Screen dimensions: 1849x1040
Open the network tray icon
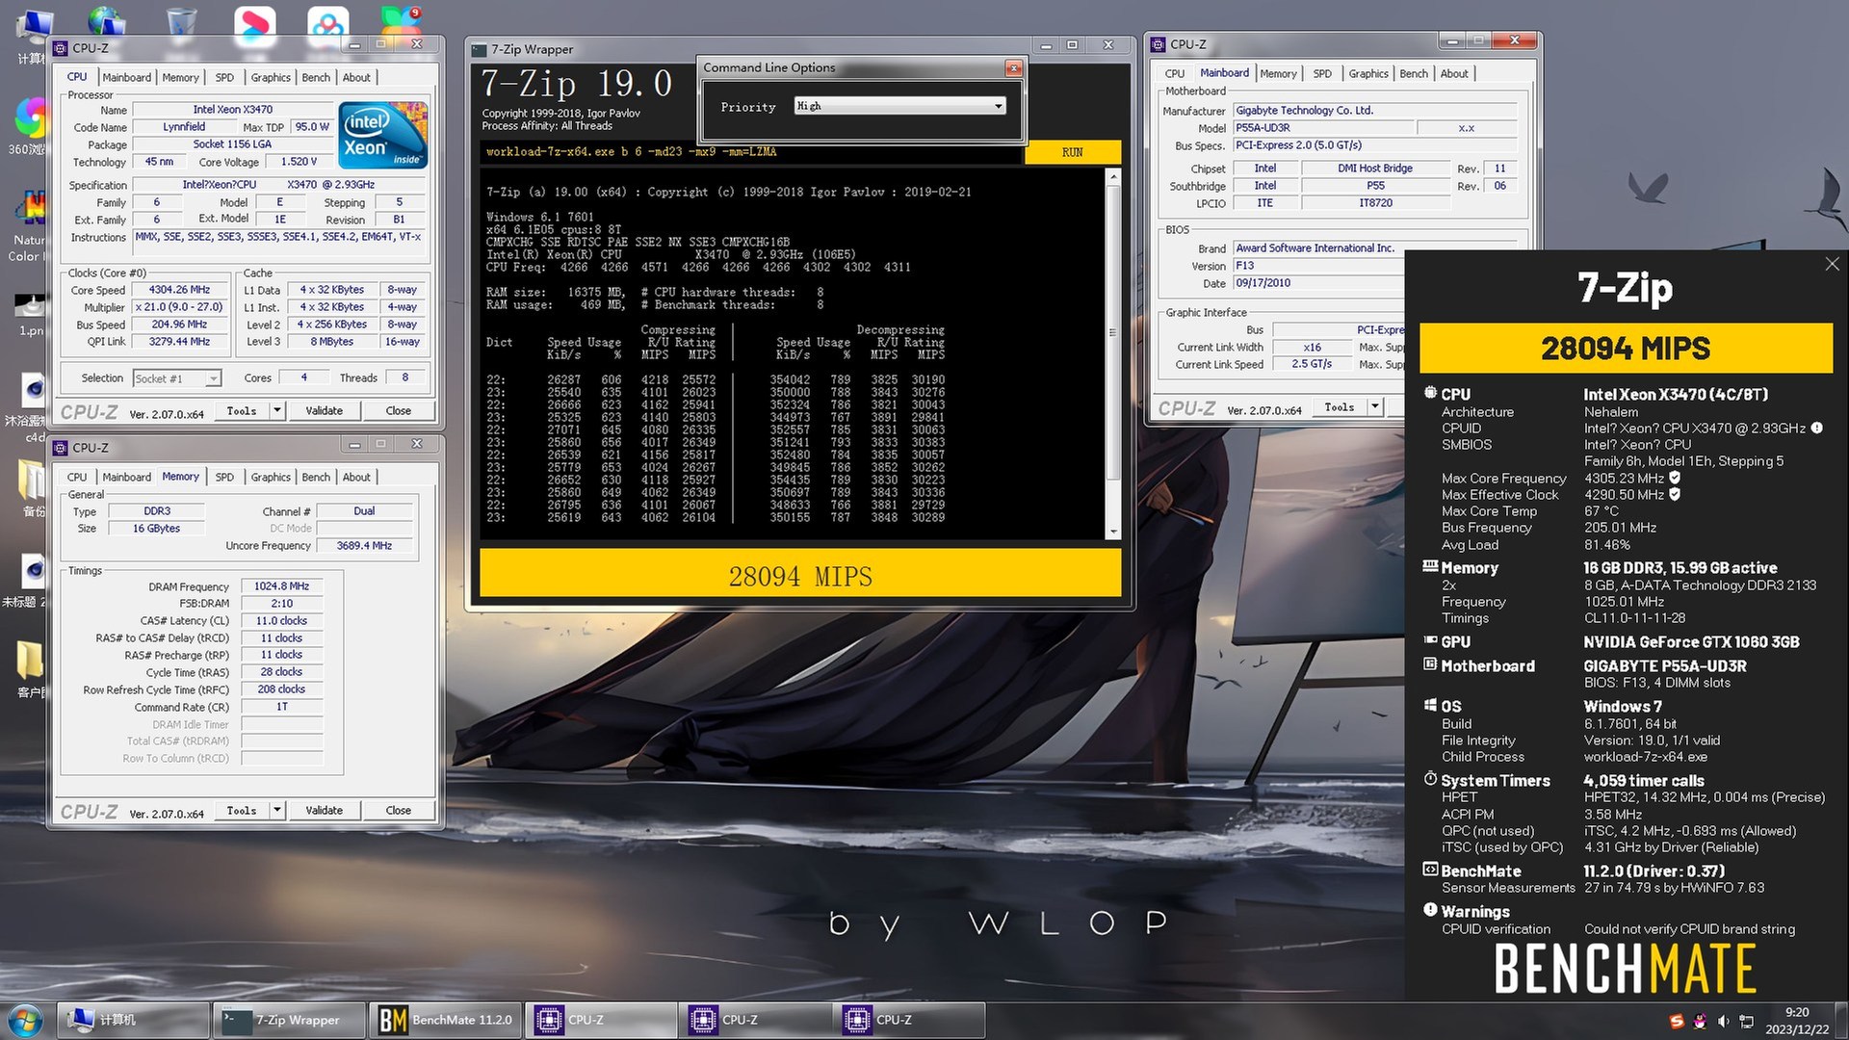pyautogui.click(x=1746, y=1021)
